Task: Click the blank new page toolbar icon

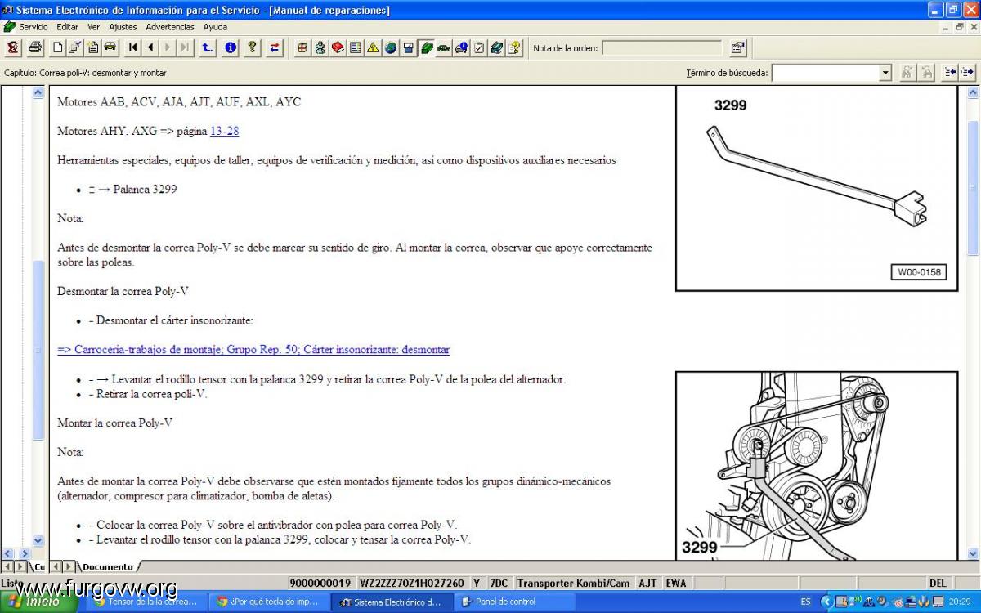Action: coord(57,47)
